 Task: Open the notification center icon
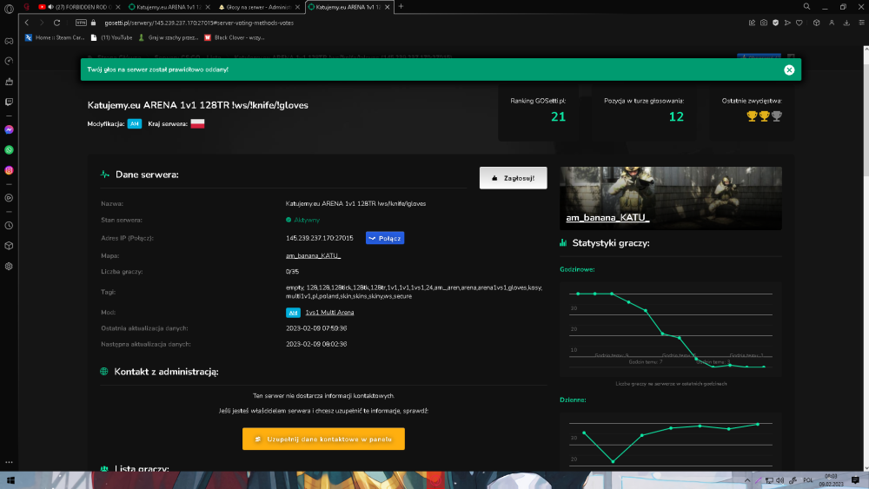[855, 480]
